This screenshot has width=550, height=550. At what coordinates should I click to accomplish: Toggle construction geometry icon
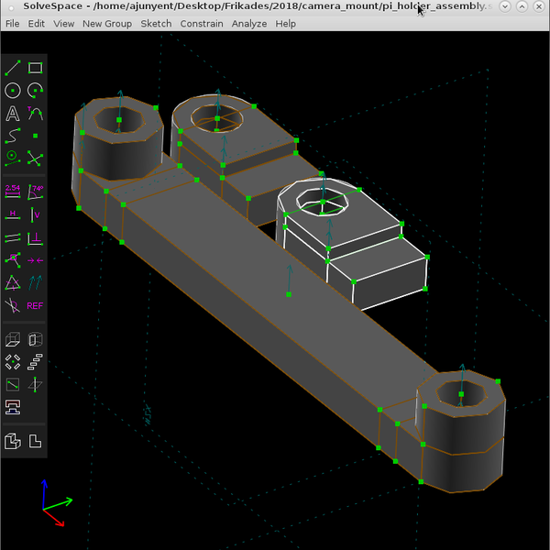point(13,157)
